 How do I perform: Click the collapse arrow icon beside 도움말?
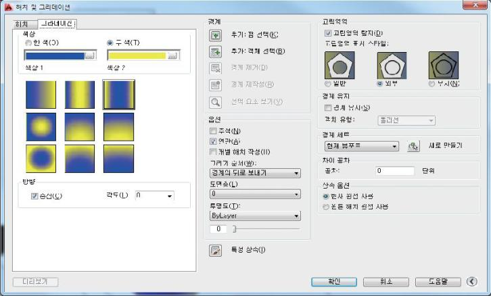[x=472, y=282]
